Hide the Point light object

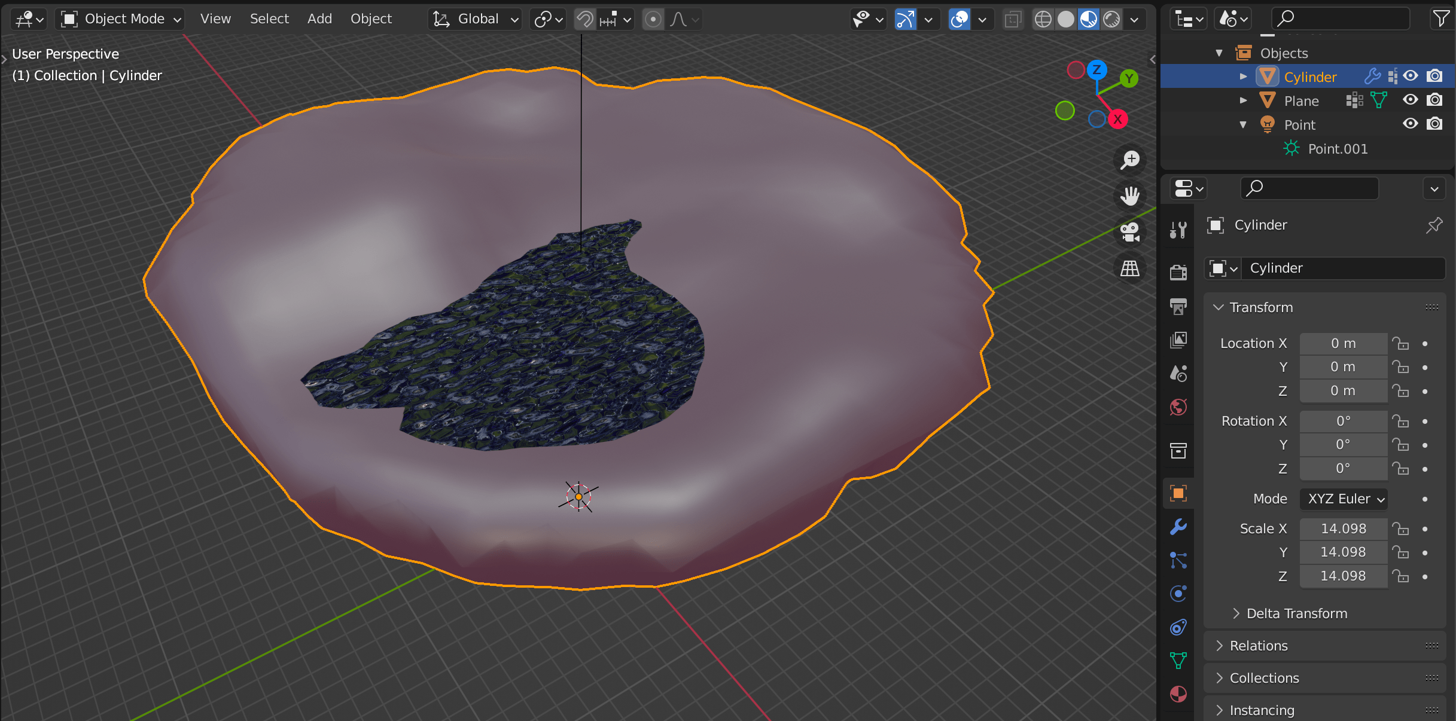pyautogui.click(x=1411, y=123)
